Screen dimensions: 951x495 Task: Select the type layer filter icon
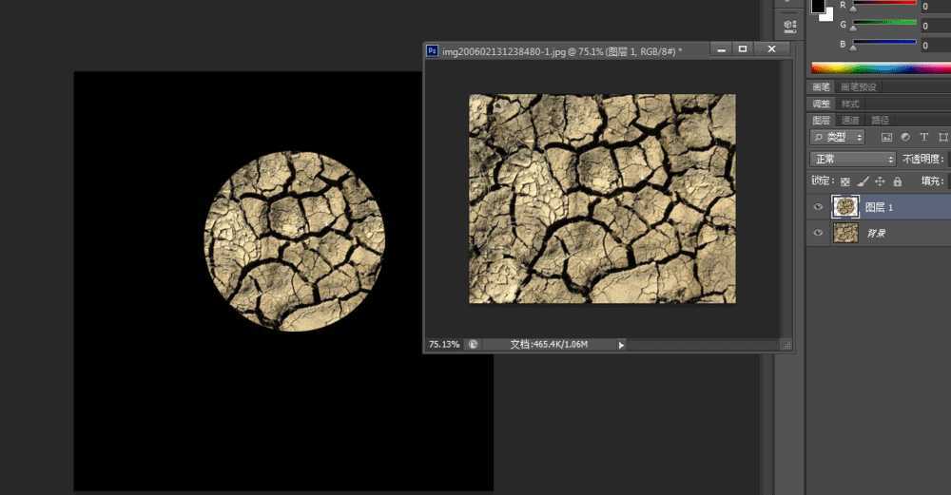tap(922, 138)
